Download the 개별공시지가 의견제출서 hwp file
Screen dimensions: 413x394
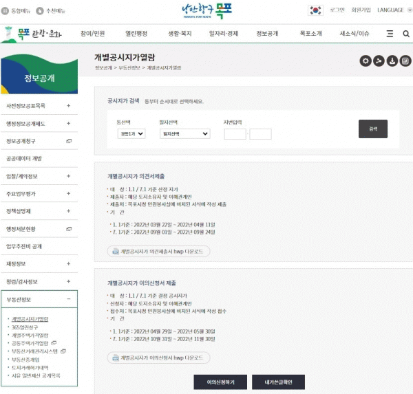[x=158, y=251]
